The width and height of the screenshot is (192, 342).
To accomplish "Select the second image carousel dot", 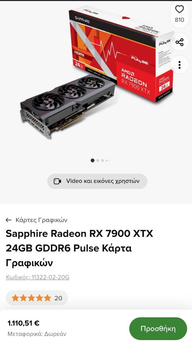I will pos(98,161).
